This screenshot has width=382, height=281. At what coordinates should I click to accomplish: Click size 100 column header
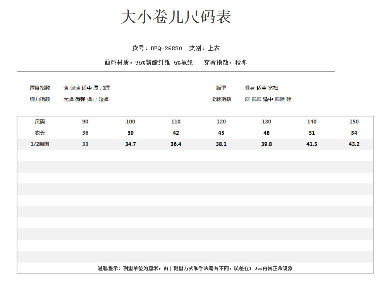(131, 122)
